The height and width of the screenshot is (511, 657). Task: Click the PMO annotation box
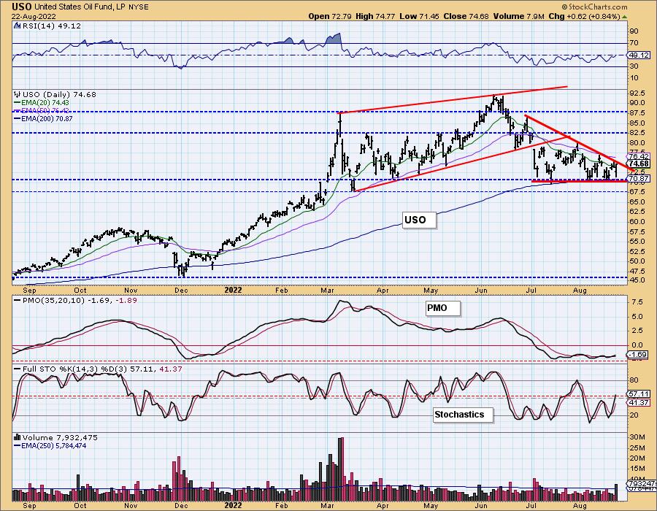(x=442, y=308)
